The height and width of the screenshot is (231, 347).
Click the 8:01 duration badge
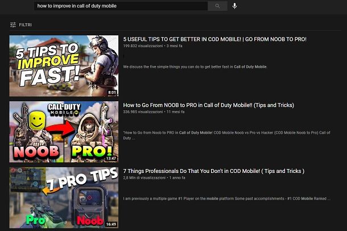coord(112,93)
